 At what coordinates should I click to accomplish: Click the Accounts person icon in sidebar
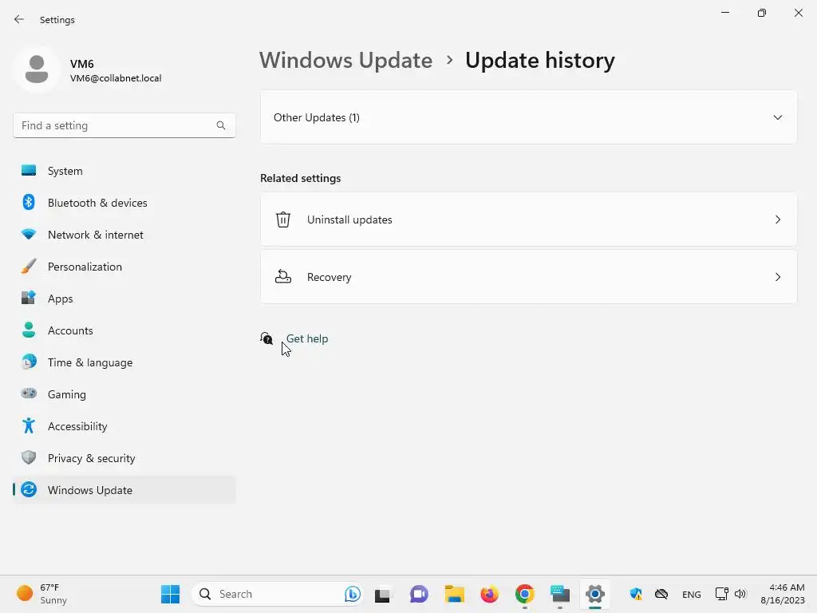(29, 330)
